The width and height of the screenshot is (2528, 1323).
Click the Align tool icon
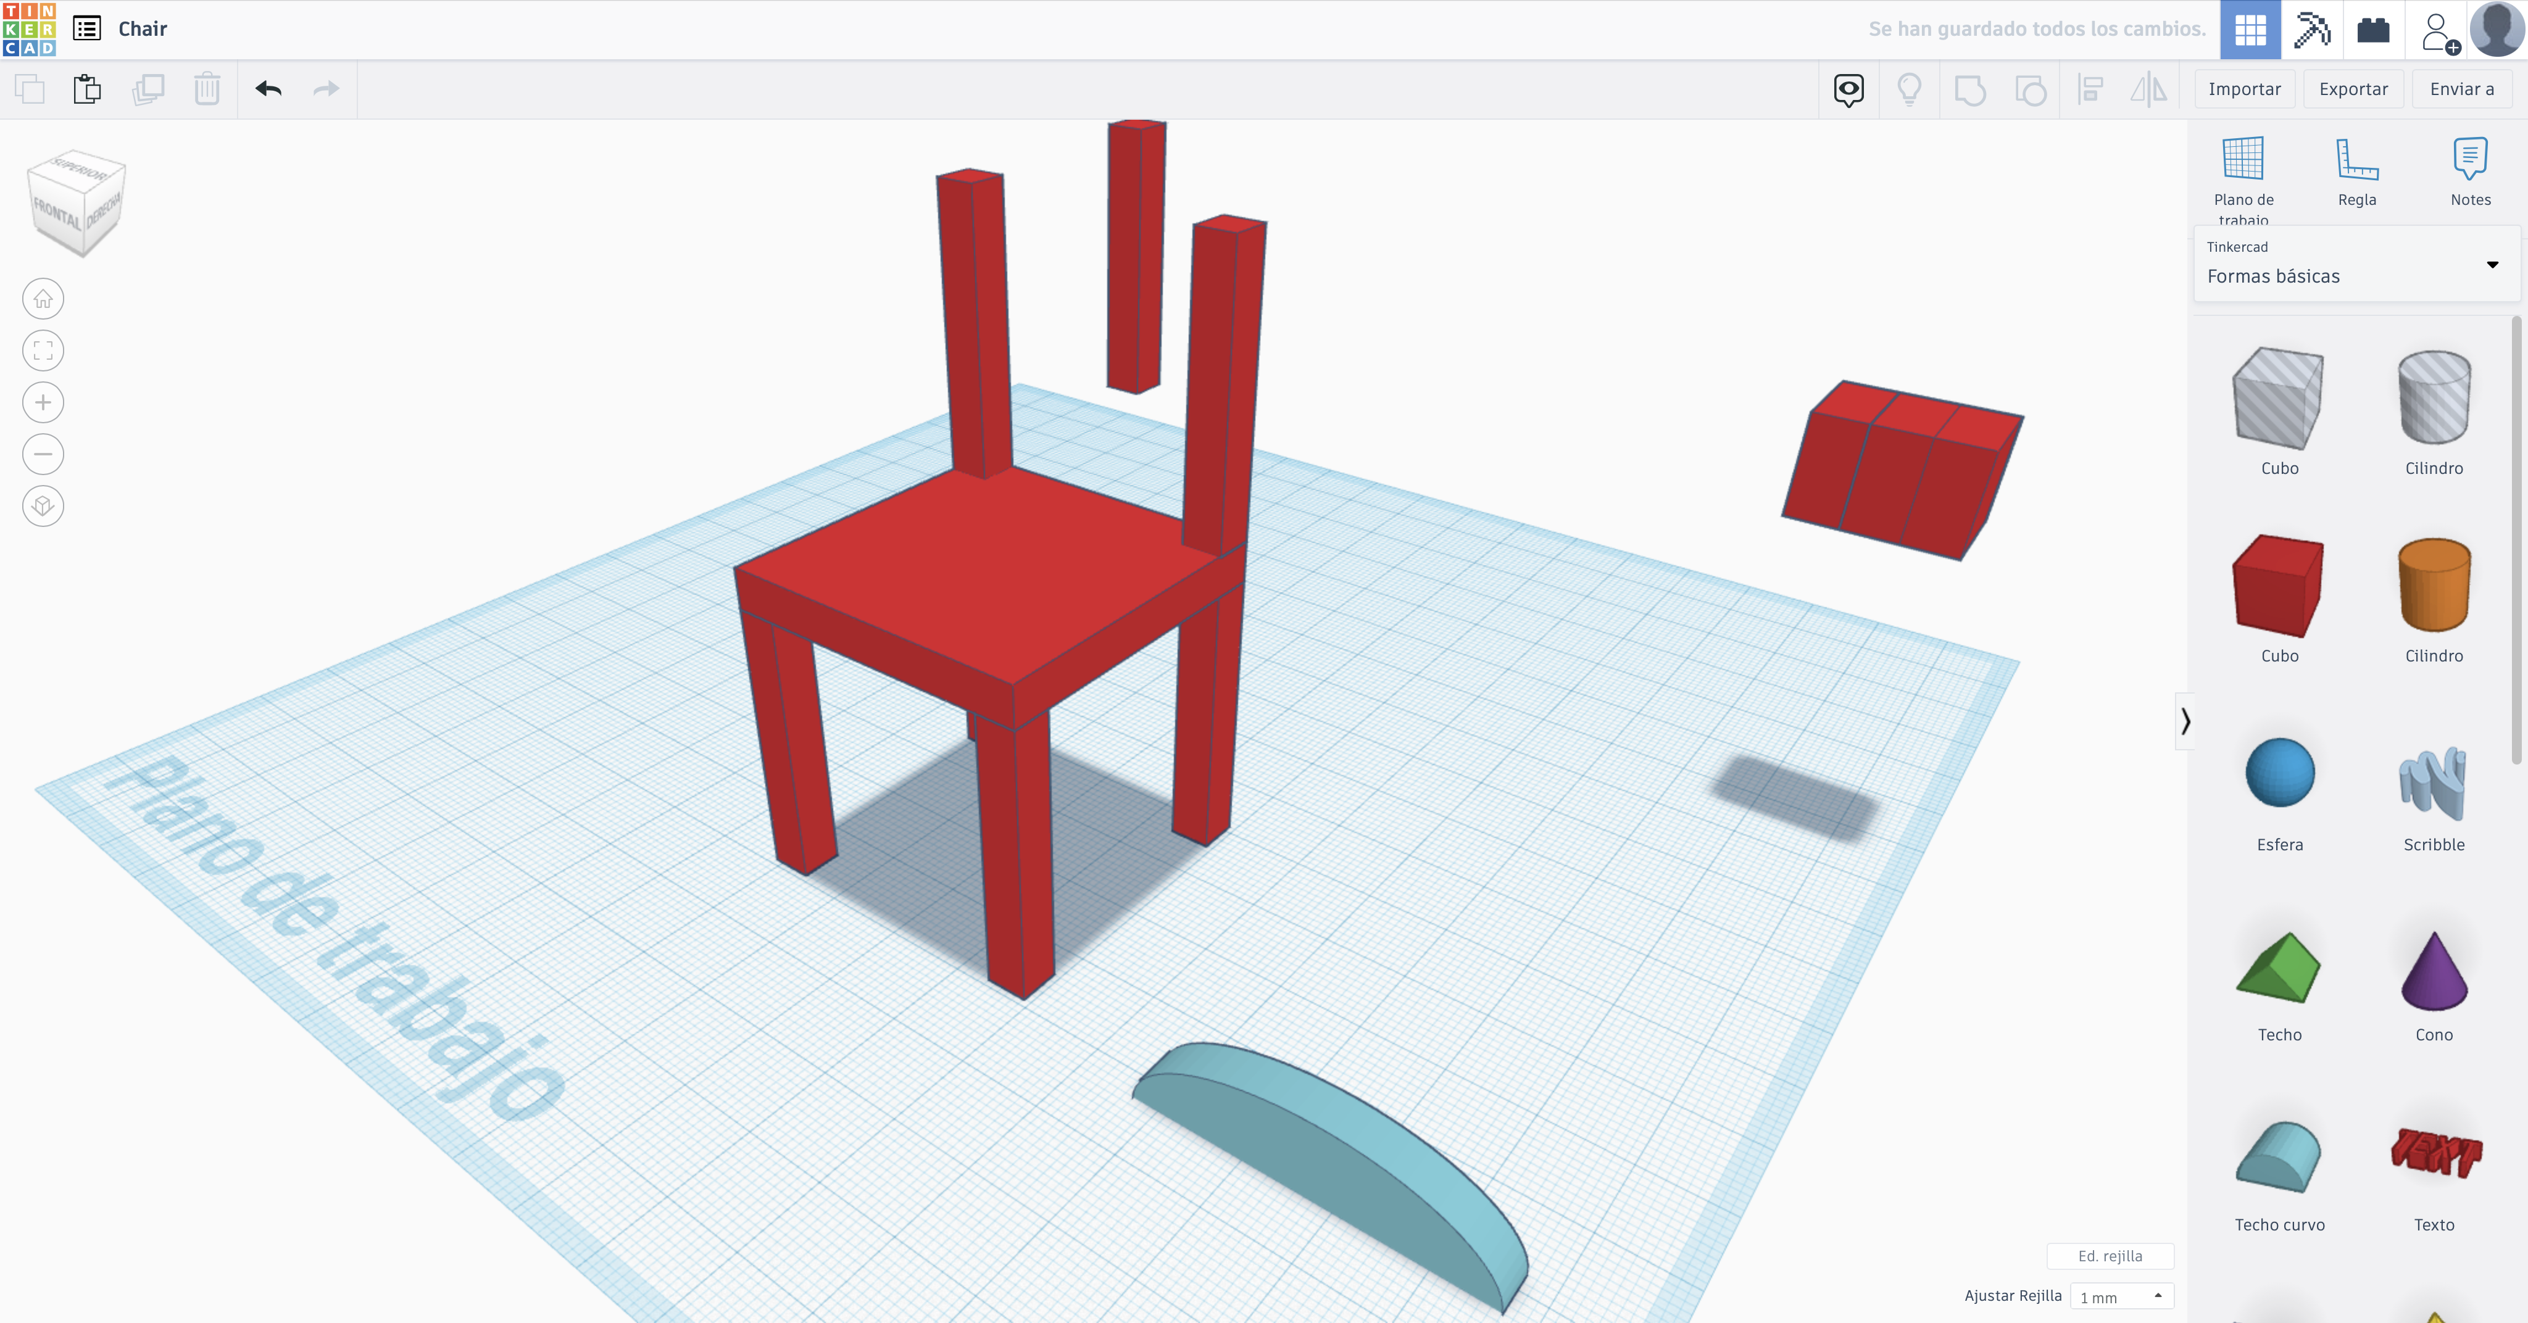tap(2090, 90)
